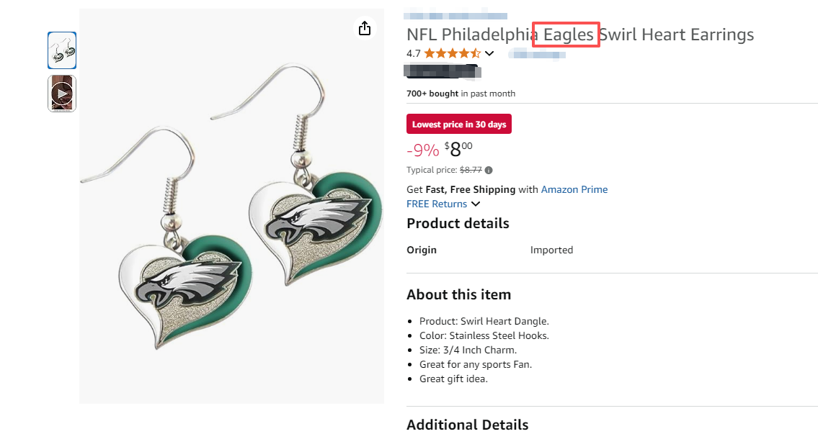Click the About this item heading

(458, 294)
